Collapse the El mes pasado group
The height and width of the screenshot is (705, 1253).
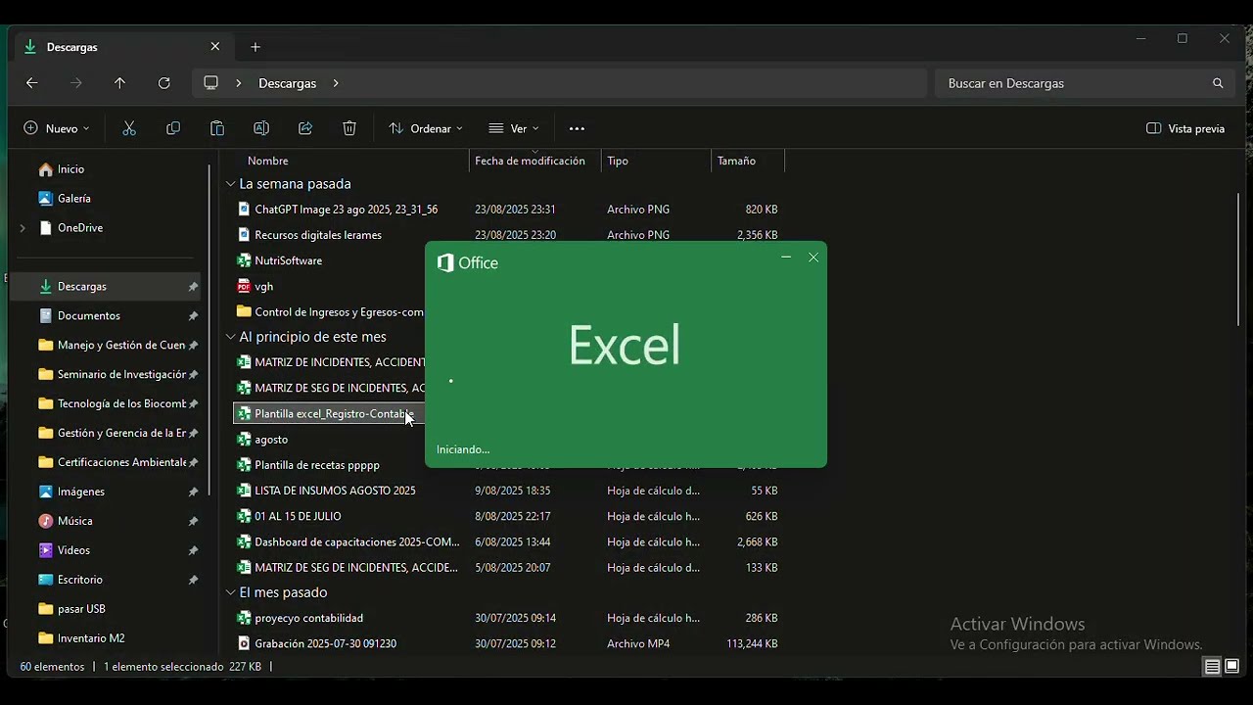pyautogui.click(x=231, y=592)
